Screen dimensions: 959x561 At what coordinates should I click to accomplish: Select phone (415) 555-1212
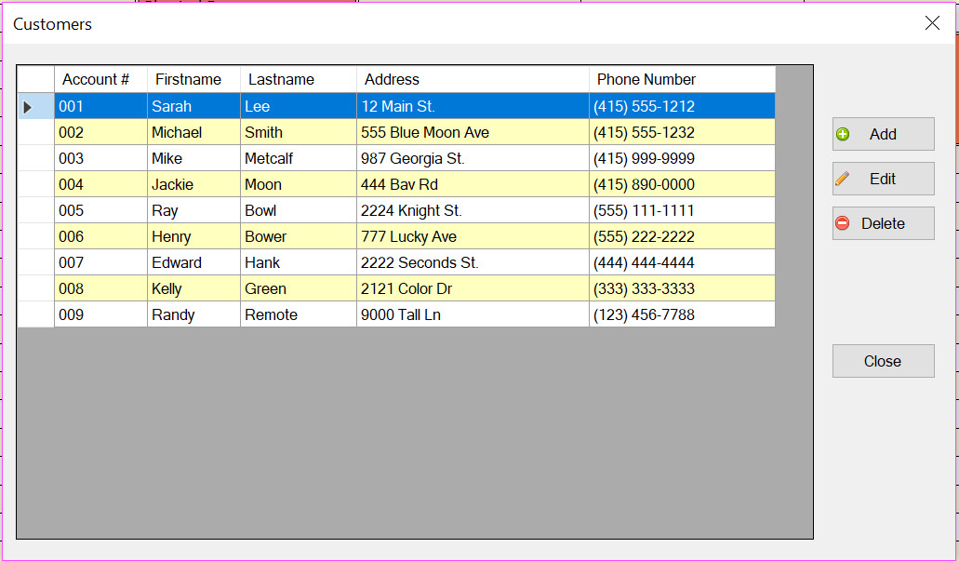[x=683, y=106]
